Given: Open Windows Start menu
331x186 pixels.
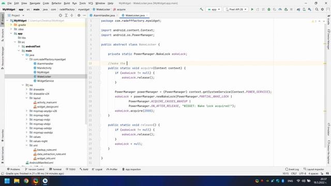Looking at the screenshot, I should (7, 181).
